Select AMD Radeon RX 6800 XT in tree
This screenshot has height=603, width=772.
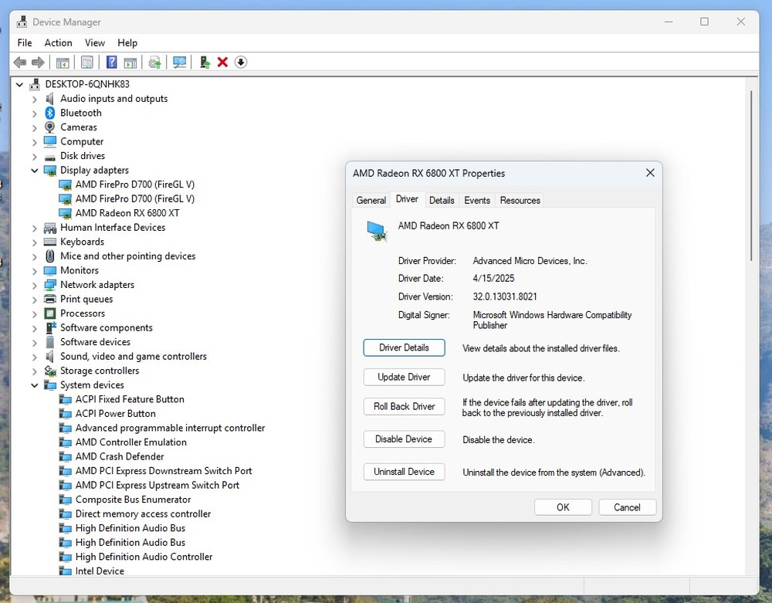click(127, 213)
